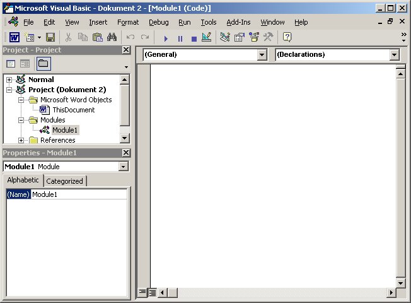This screenshot has height=303, width=411.
Task: Open the File menu
Action: (x=28, y=22)
